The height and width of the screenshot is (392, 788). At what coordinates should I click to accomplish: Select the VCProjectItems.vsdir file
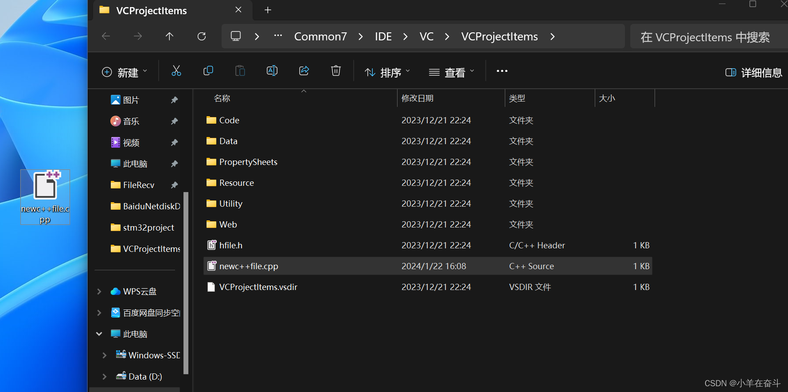tap(428, 287)
